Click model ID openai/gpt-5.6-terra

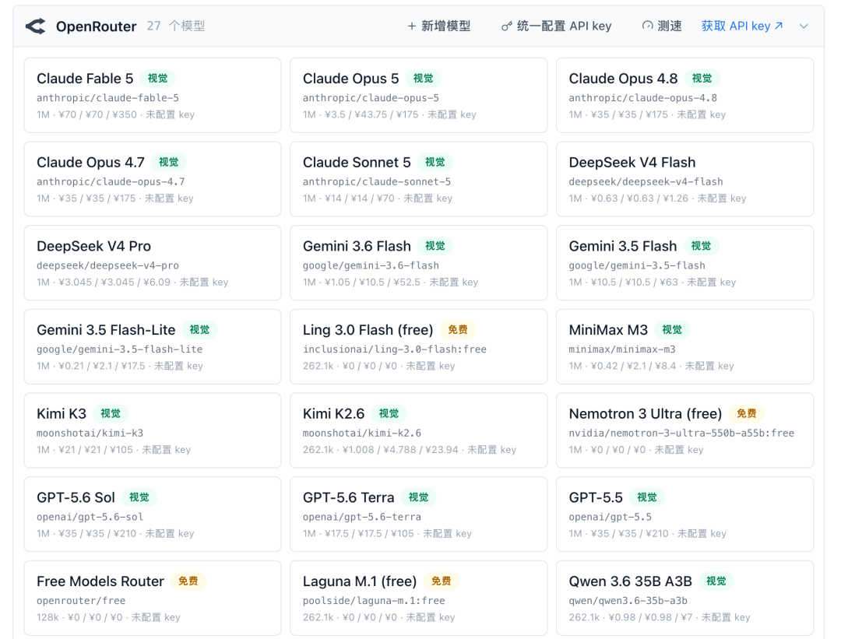(x=362, y=517)
